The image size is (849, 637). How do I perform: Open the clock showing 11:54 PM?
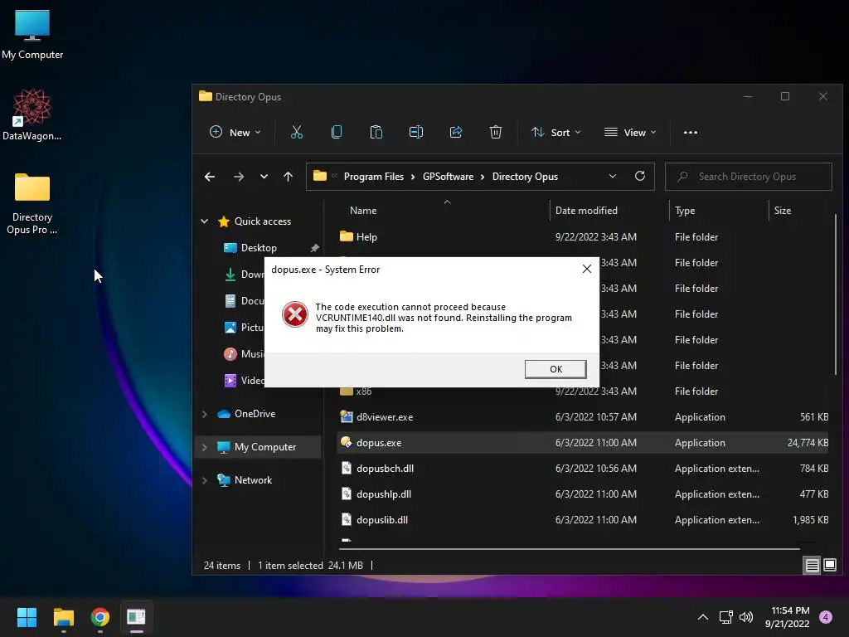point(788,617)
